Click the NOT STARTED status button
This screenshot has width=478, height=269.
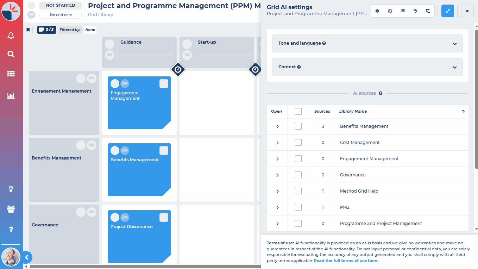[61, 6]
